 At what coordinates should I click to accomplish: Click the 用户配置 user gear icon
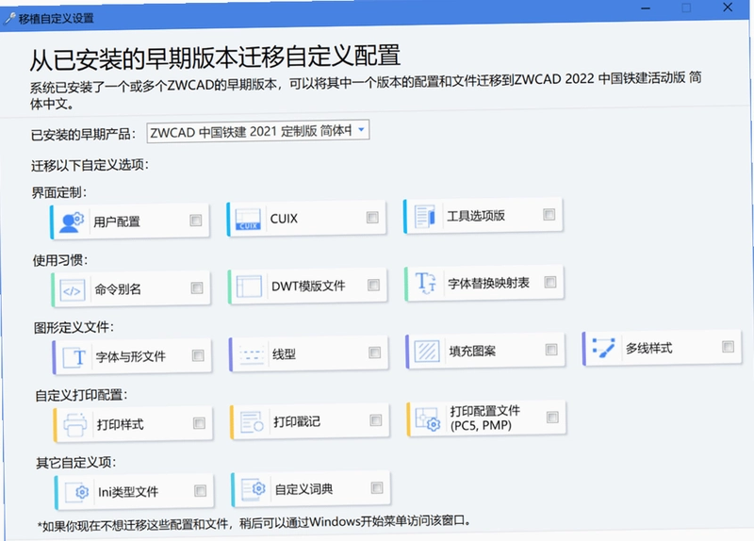[x=72, y=222]
